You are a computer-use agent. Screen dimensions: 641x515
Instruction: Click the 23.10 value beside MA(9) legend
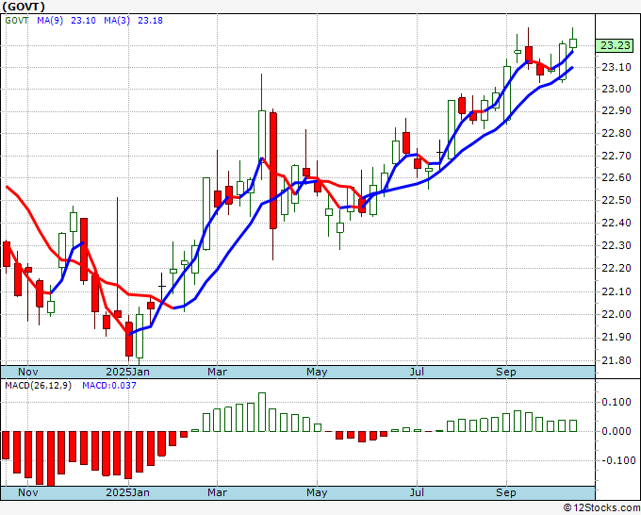coord(83,21)
